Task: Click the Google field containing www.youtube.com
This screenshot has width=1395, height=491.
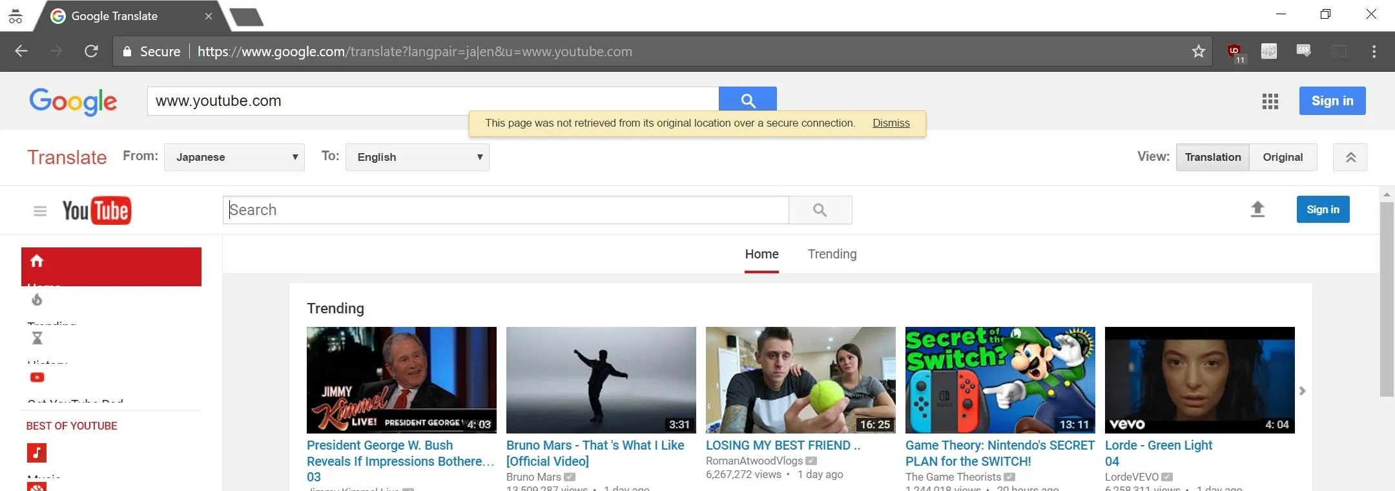Action: point(433,101)
